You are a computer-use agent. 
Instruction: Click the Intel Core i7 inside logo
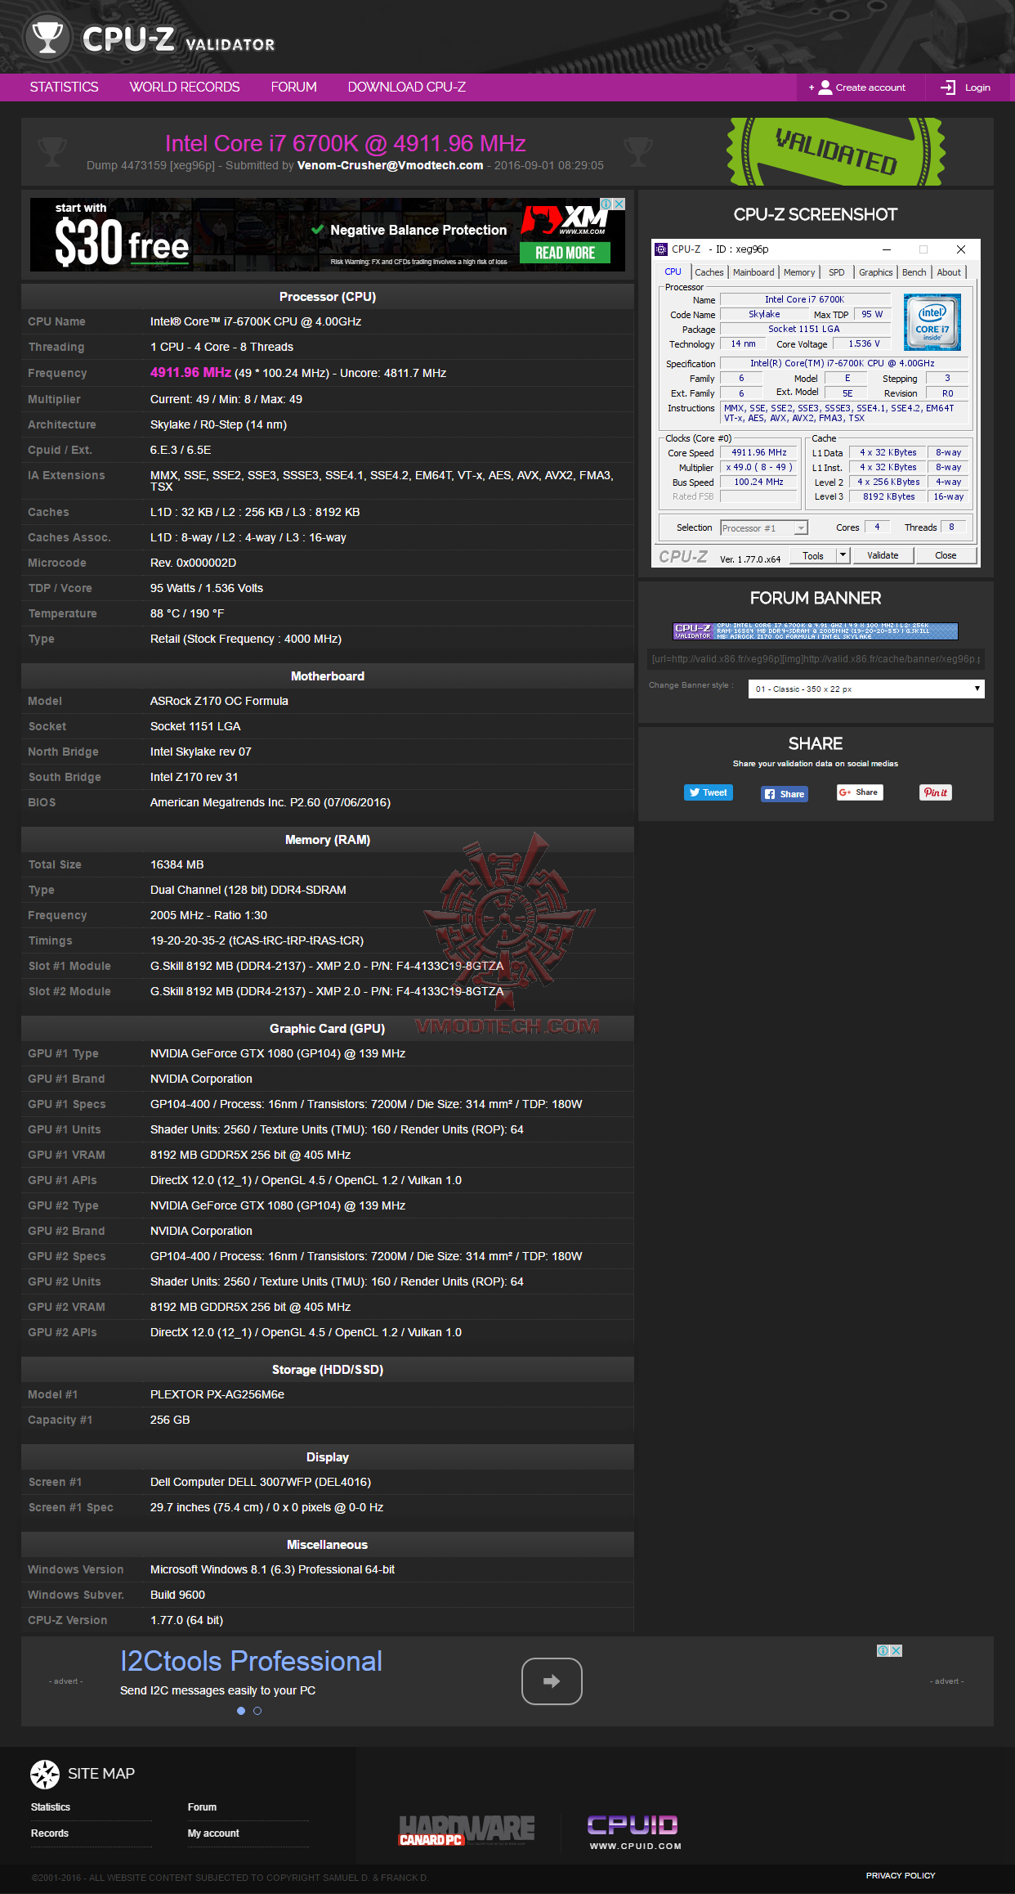932,323
